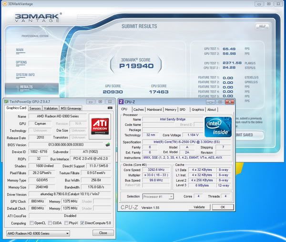Click the GPU TEST 1 value 65.49
This screenshot has width=286, height=242.
click(x=229, y=49)
